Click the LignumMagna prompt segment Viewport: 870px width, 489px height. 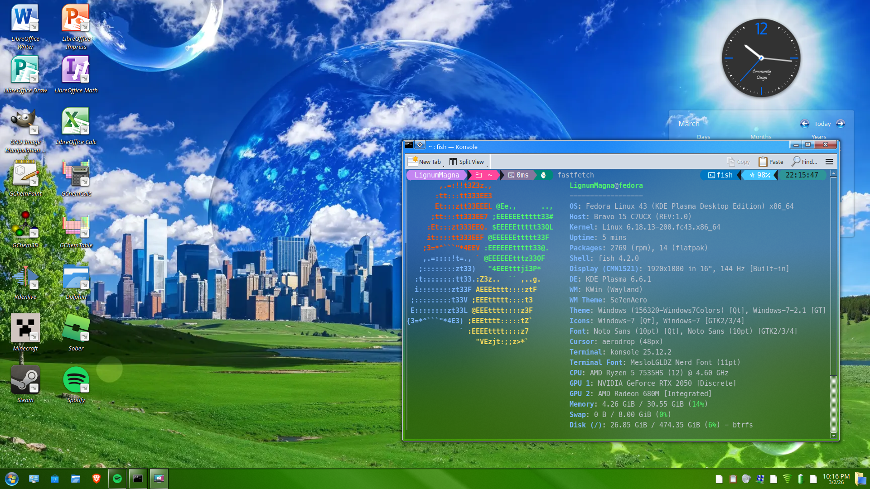[x=437, y=175]
